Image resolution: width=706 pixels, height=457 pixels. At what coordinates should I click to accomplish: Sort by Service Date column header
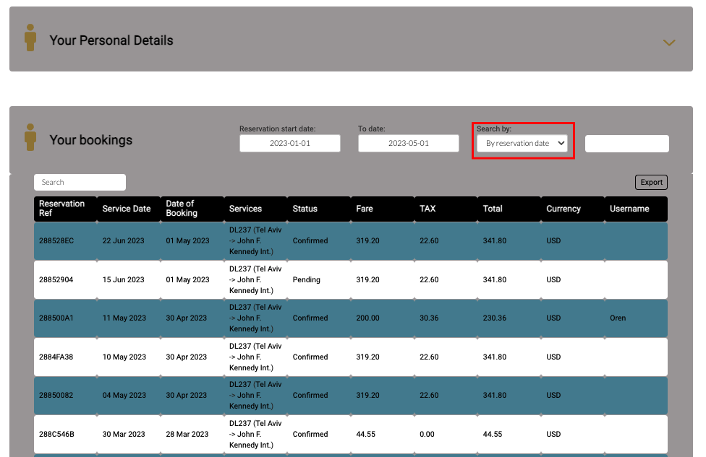pyautogui.click(x=129, y=209)
